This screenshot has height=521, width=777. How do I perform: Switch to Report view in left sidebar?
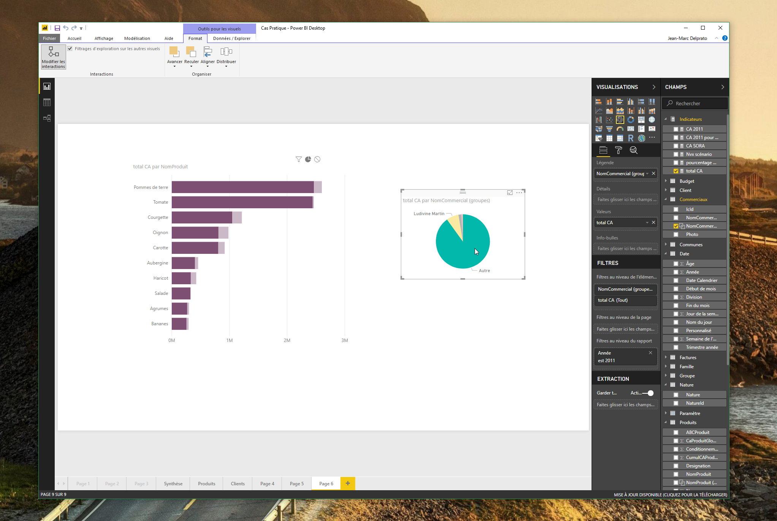47,87
